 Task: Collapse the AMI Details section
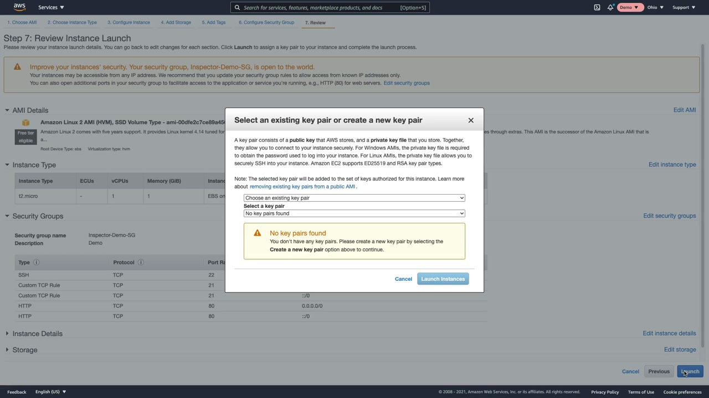point(7,111)
